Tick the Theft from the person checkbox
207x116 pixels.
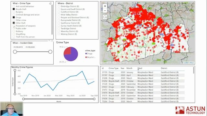tap(14, 37)
